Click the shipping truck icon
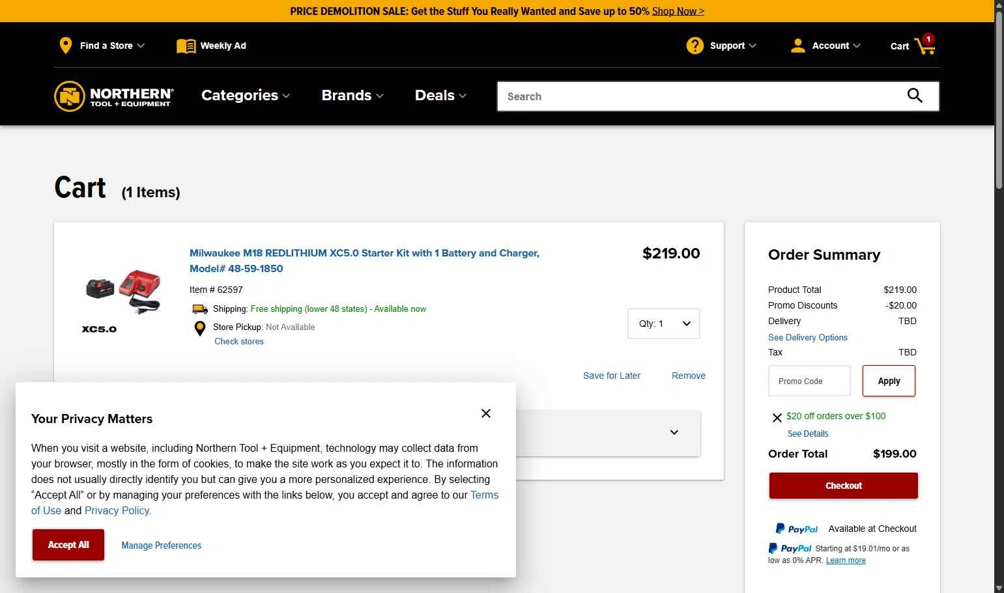The height and width of the screenshot is (593, 1004). pos(200,309)
